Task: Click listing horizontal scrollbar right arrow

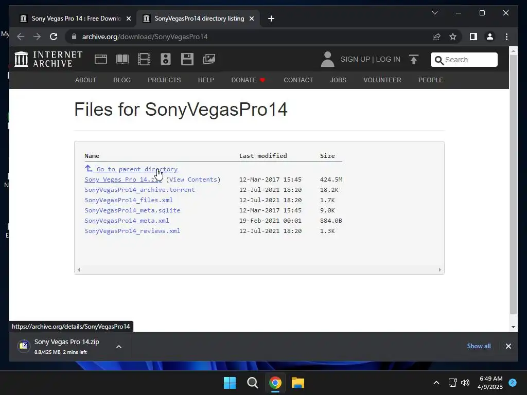Action: 440,270
